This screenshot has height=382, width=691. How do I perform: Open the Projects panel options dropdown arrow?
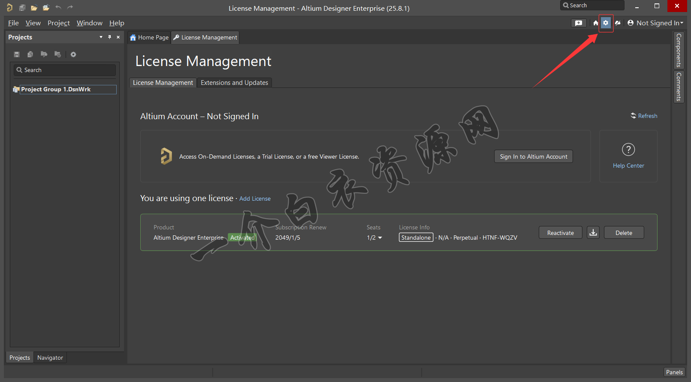(x=101, y=37)
